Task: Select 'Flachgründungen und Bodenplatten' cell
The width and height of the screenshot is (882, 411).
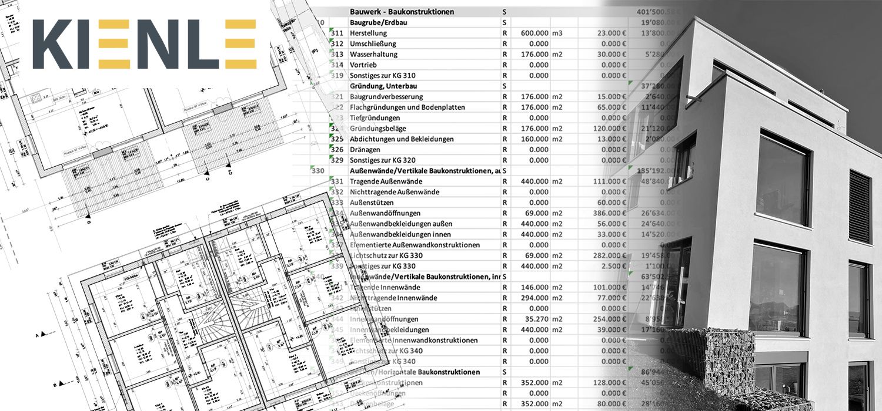Action: (407, 107)
